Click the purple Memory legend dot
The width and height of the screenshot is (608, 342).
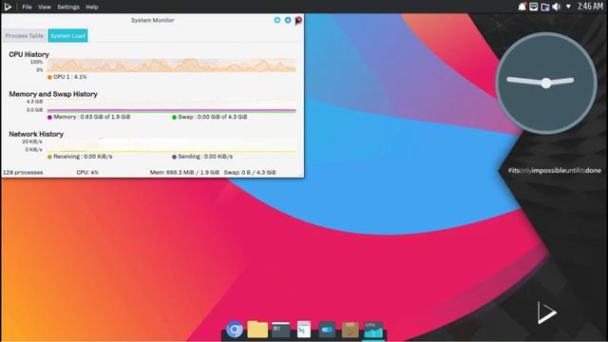point(49,117)
